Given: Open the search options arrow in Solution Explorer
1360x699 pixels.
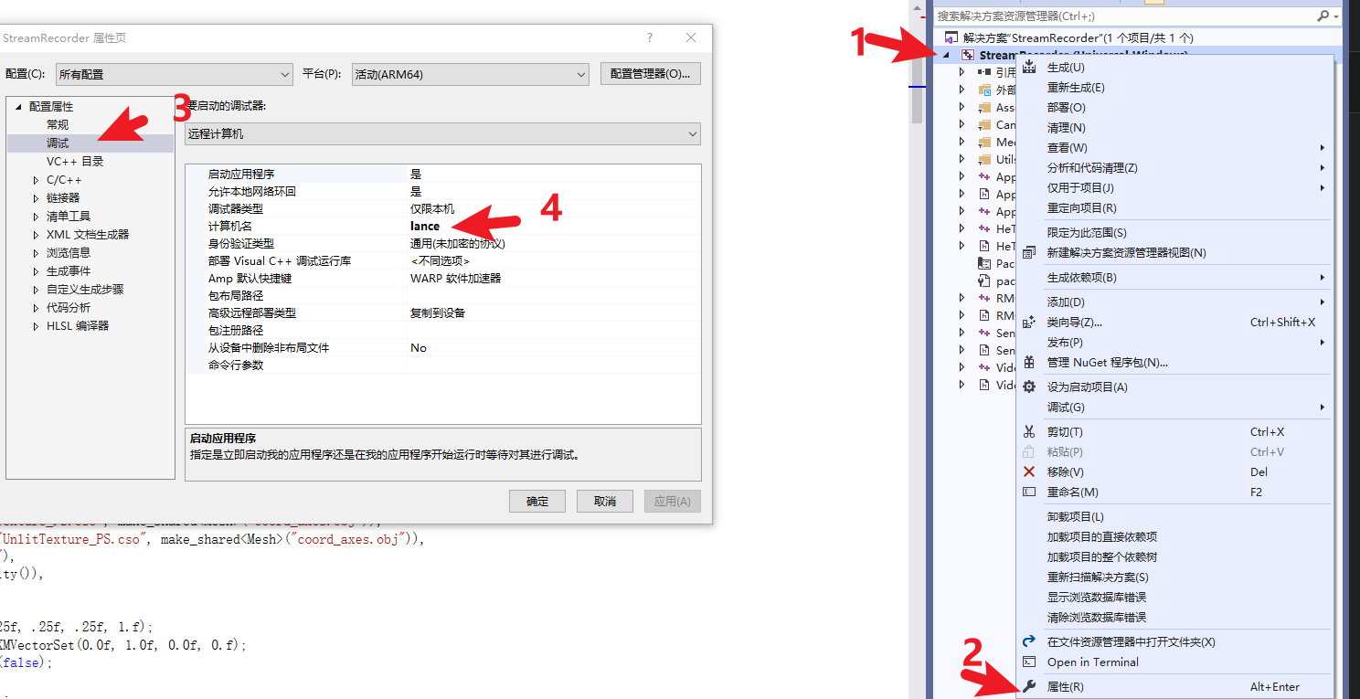Looking at the screenshot, I should [x=1336, y=16].
